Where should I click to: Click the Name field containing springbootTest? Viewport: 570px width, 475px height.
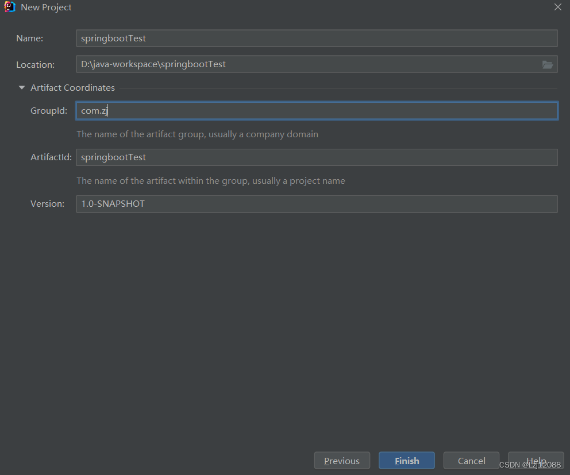(x=317, y=38)
